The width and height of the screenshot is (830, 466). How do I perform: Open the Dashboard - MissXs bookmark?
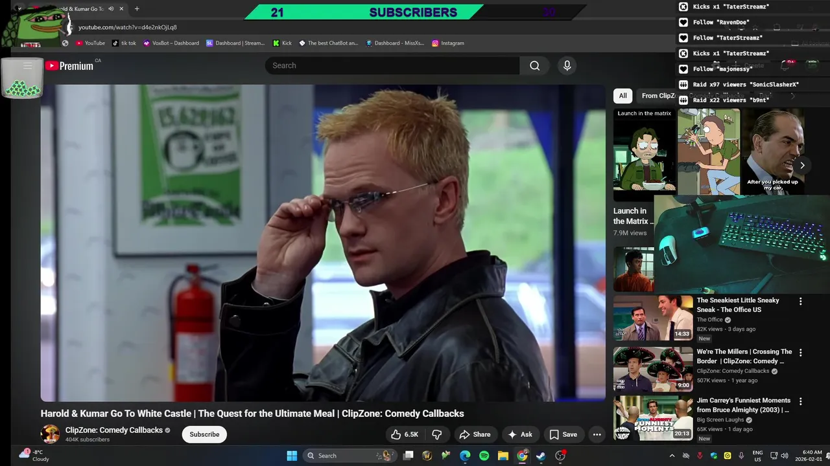395,43
